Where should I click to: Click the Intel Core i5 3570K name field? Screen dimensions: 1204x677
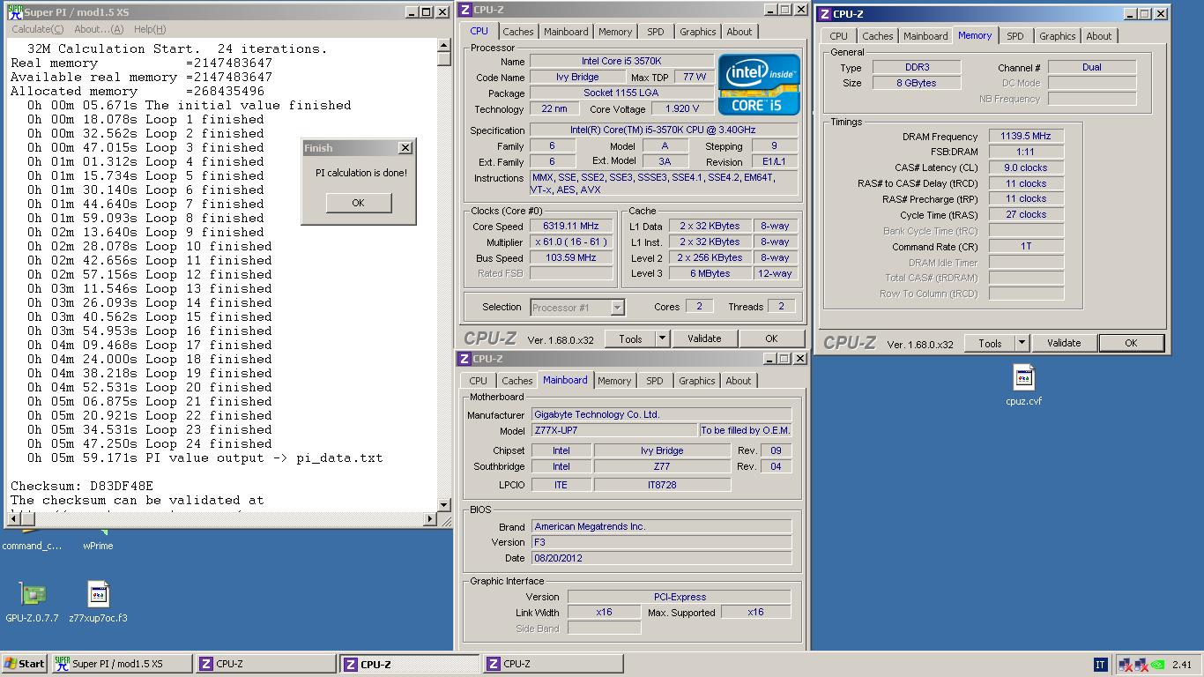[x=622, y=62]
